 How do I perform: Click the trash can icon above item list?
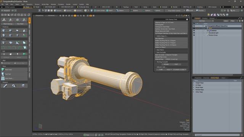coord(227,15)
